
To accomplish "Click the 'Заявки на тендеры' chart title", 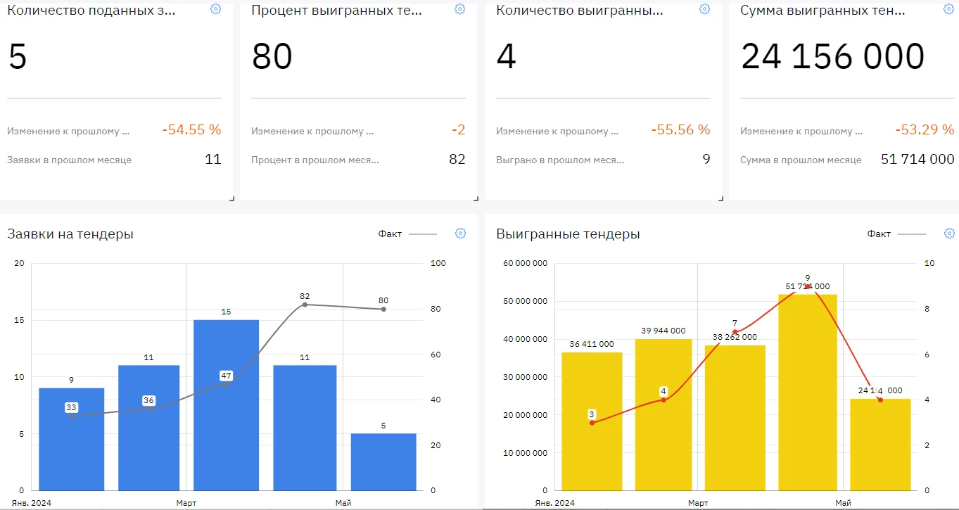I will click(70, 234).
